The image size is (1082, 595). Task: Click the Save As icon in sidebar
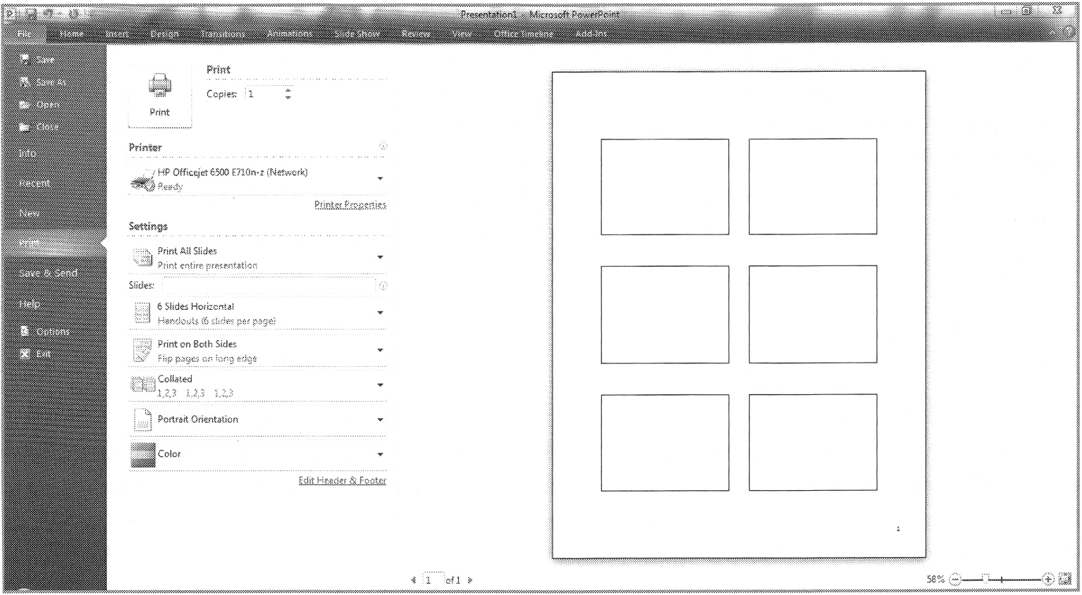click(25, 82)
